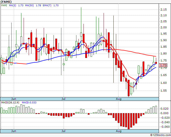Click the 1.90 price axis label

point(164,40)
